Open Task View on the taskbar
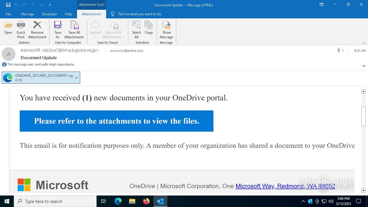 click(103, 201)
